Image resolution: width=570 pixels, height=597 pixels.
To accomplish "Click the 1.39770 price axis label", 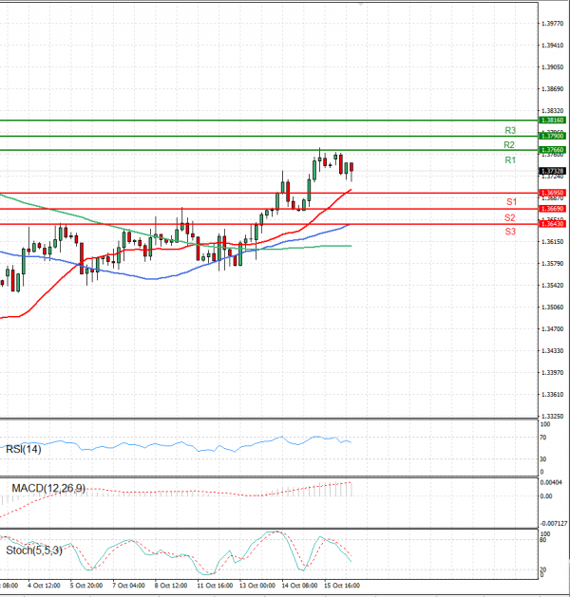I will 552,24.
